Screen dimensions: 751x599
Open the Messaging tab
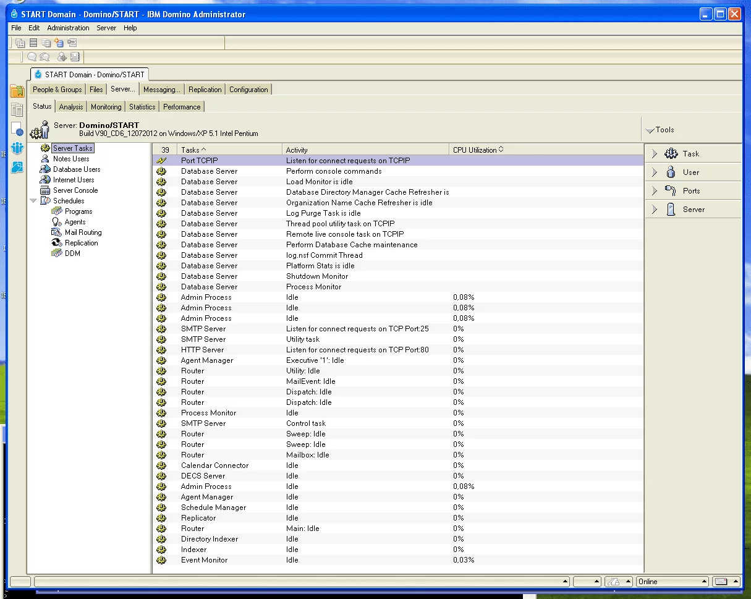161,90
